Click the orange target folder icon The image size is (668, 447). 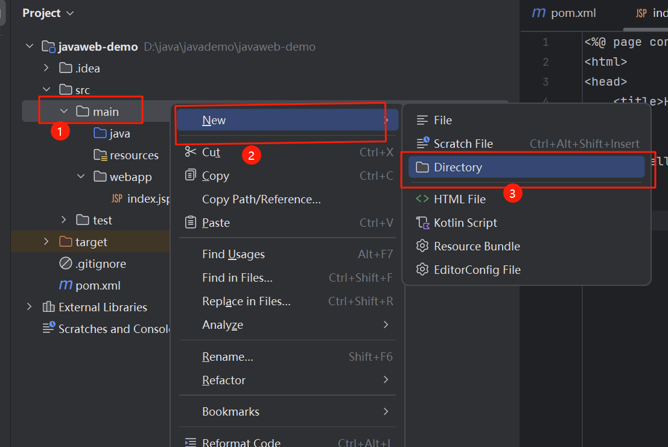pyautogui.click(x=66, y=241)
